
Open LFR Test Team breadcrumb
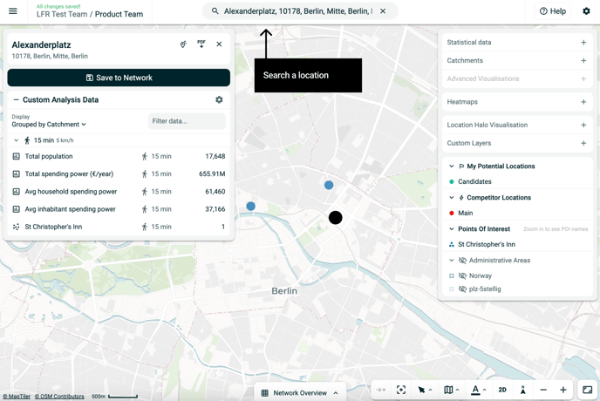tap(62, 14)
